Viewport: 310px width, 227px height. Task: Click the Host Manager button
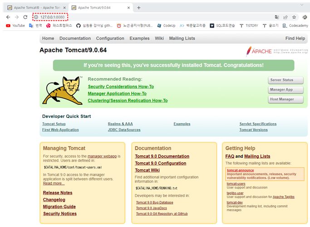pyautogui.click(x=285, y=99)
